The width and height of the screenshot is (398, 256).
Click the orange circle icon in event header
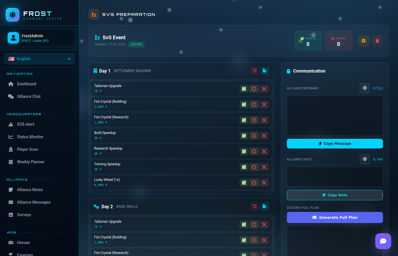[363, 41]
